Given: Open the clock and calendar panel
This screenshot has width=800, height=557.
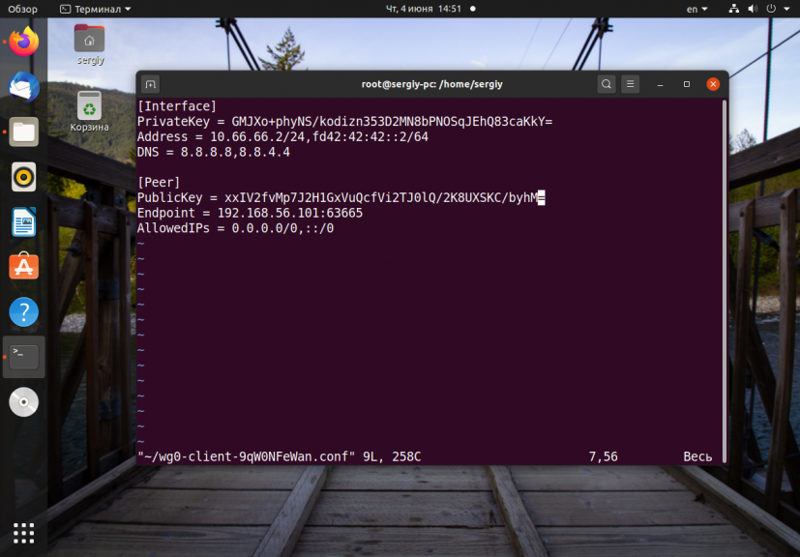Looking at the screenshot, I should click(430, 9).
